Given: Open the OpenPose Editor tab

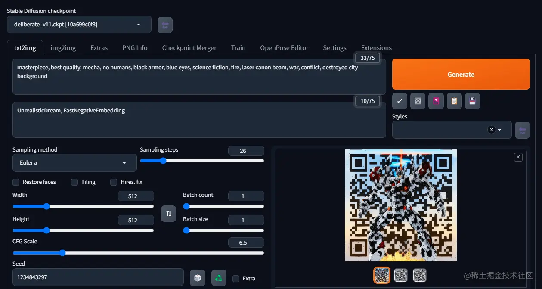Looking at the screenshot, I should click(x=284, y=48).
